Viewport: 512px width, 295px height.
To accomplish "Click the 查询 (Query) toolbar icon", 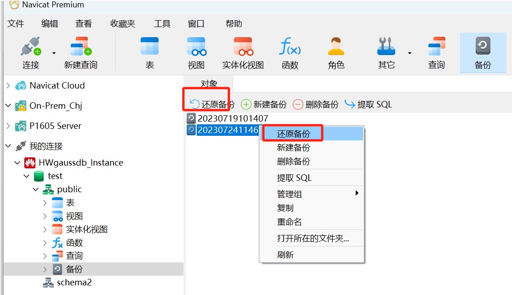I will coord(436,52).
